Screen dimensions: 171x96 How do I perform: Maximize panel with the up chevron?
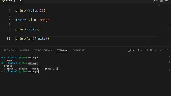tap(161, 50)
